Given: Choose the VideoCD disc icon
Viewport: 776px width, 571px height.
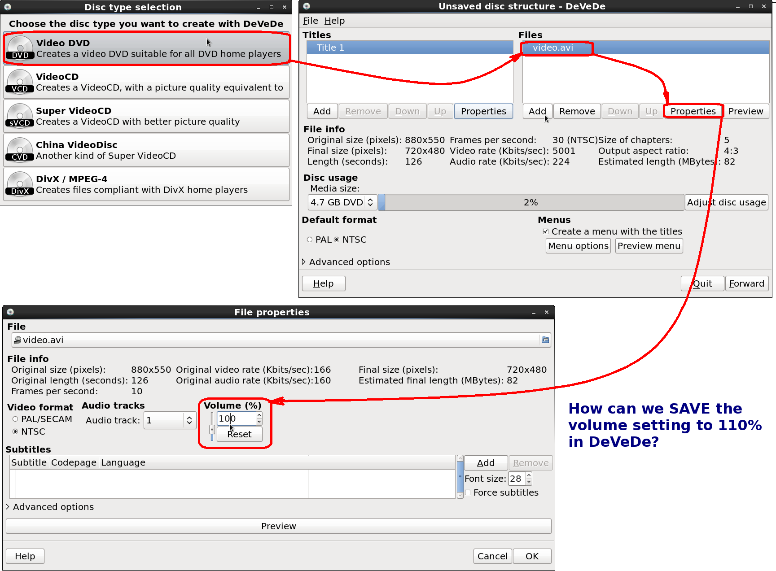Looking at the screenshot, I should [x=20, y=82].
